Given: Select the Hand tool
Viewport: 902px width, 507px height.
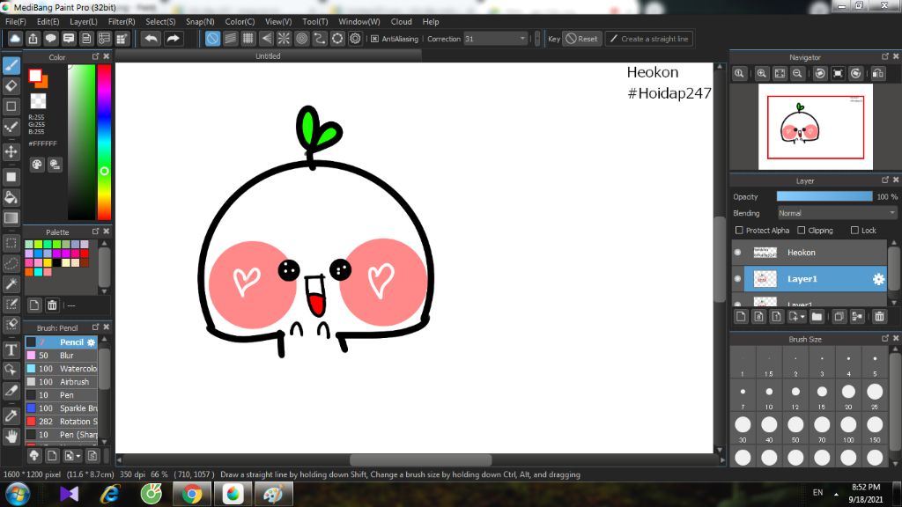Looking at the screenshot, I should 11,437.
